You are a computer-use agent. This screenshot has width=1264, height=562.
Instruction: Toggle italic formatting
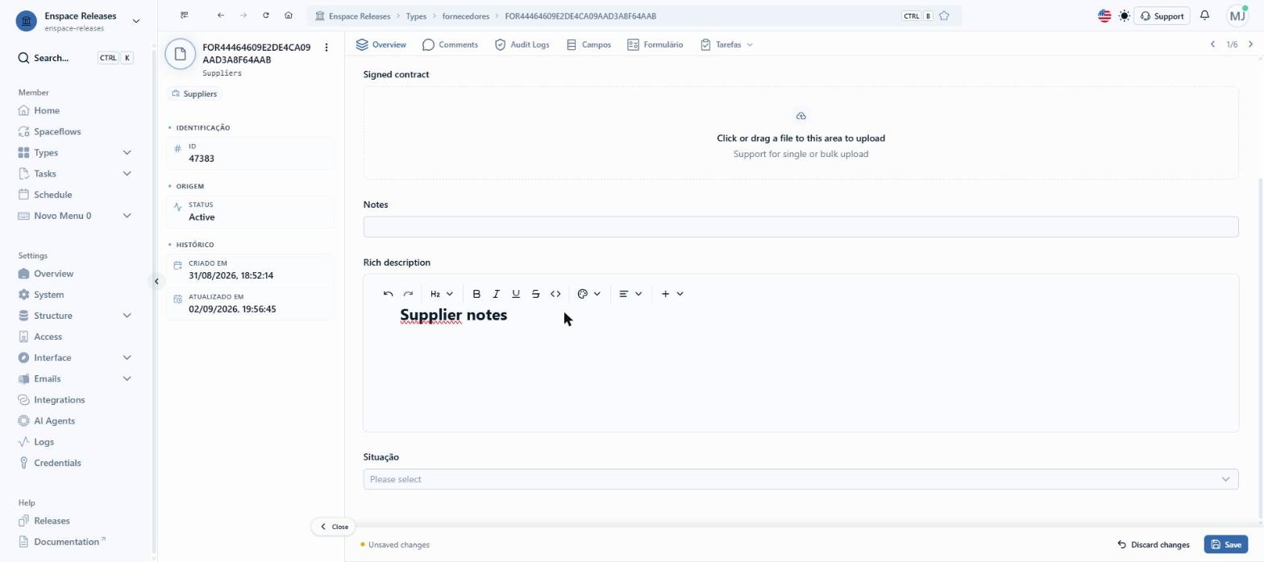(x=496, y=294)
